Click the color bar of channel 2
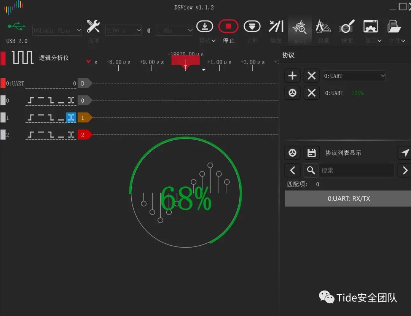Image resolution: width=411 pixels, height=316 pixels. click(3, 135)
